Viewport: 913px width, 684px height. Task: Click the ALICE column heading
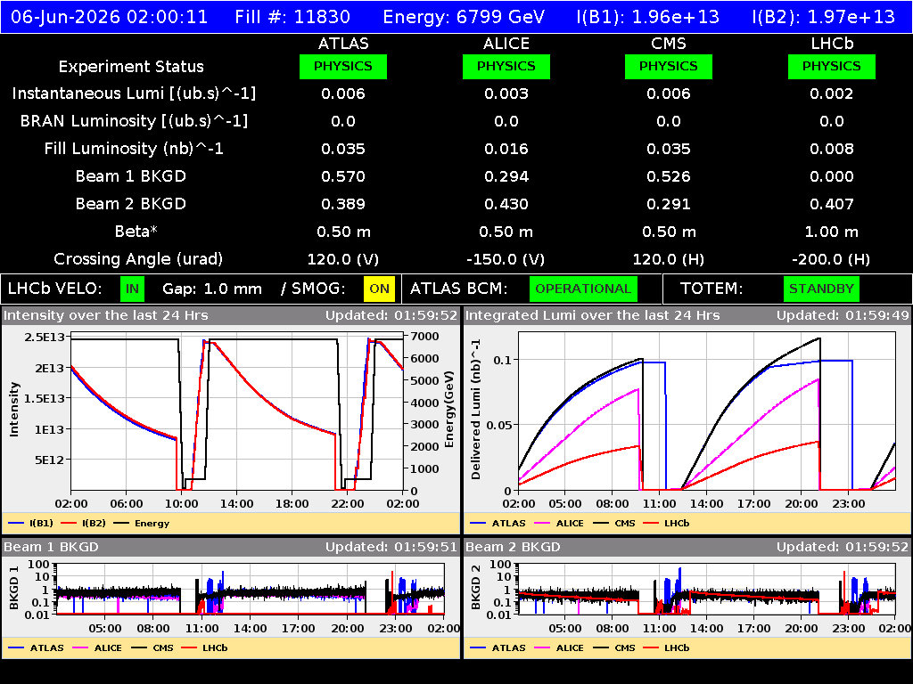506,44
